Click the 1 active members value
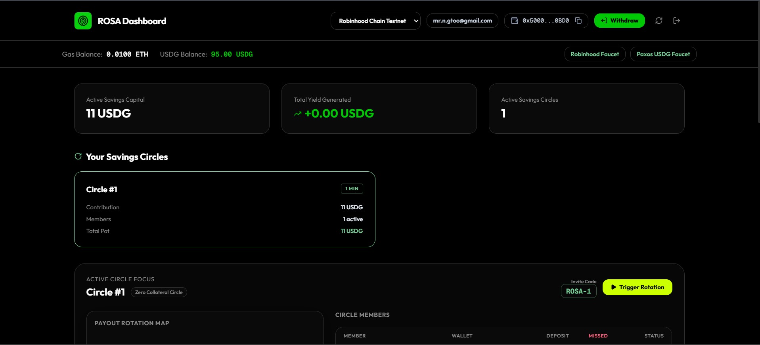Screen dimensions: 760x345 click(353, 219)
